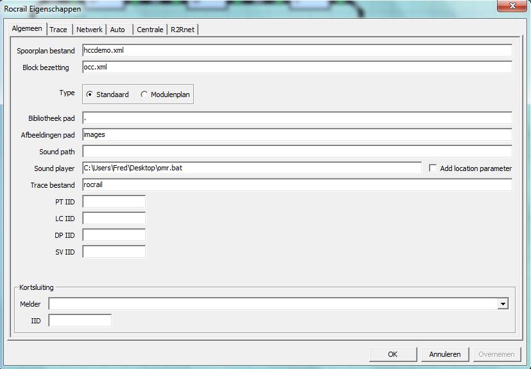Select the Standaard type radio button
531x369 pixels.
point(89,94)
